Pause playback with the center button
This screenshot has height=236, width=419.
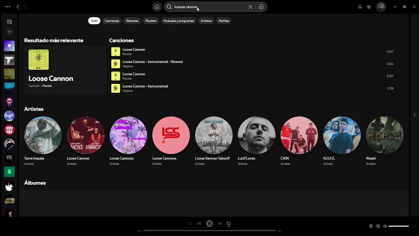(x=209, y=224)
